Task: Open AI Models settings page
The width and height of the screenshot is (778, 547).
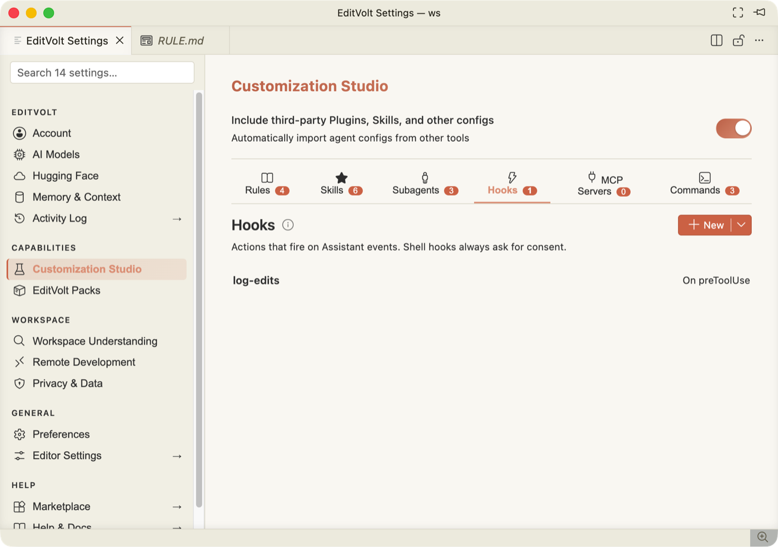Action: click(97, 155)
